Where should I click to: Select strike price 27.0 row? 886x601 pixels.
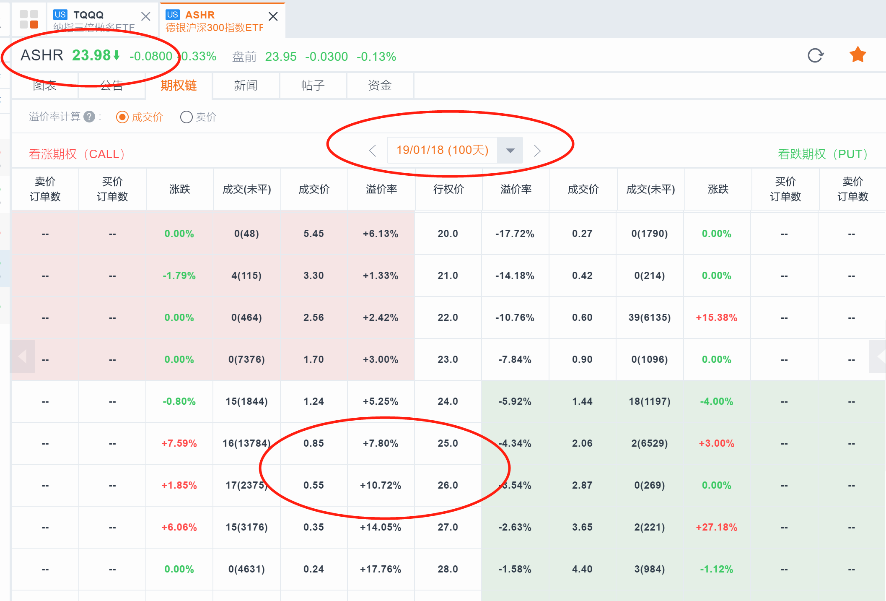(448, 527)
